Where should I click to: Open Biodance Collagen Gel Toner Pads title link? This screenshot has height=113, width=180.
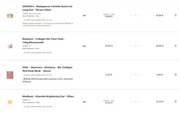point(43,41)
